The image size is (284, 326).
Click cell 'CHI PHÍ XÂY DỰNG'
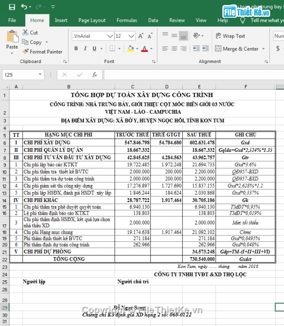[x=69, y=143]
